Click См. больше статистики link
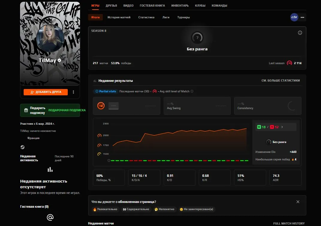The height and width of the screenshot is (226, 321). pos(281,81)
